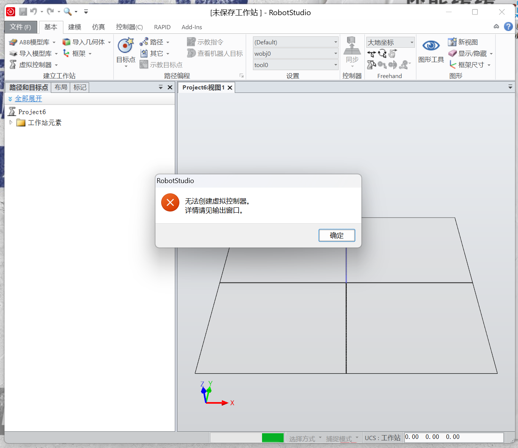Click the 全部展开 expand all link
This screenshot has height=448, width=518.
coord(28,99)
